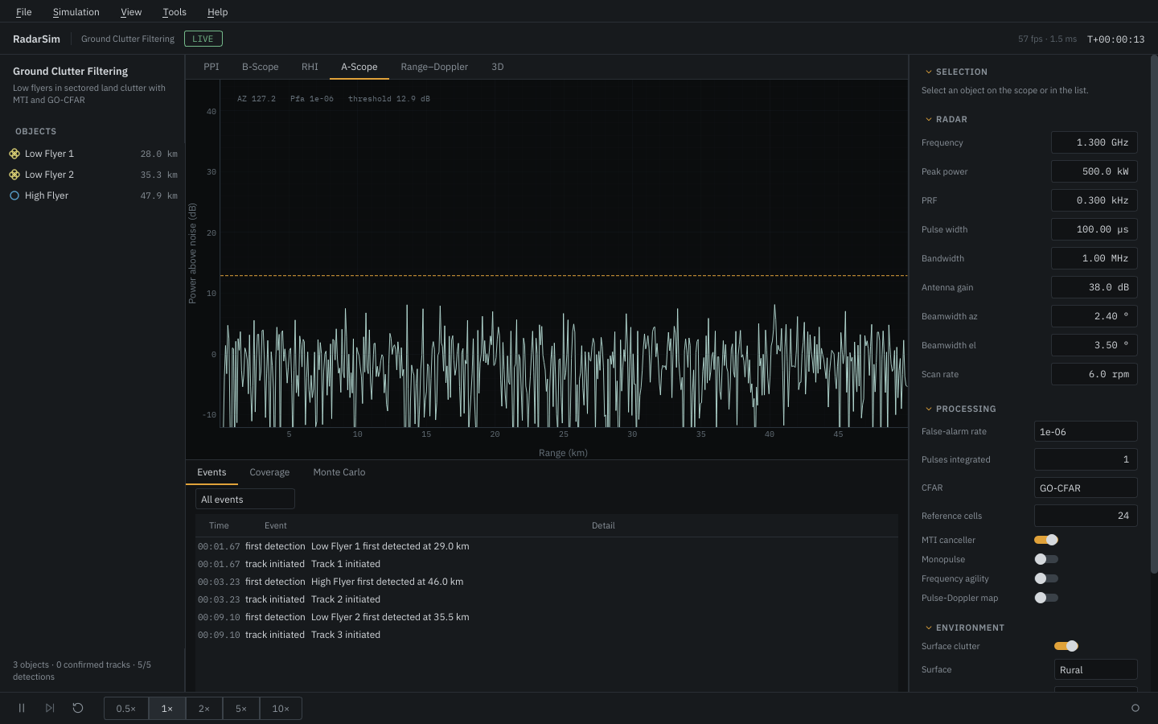The height and width of the screenshot is (724, 1158).
Task: Toggle the MTI canceller switch
Action: [1046, 540]
